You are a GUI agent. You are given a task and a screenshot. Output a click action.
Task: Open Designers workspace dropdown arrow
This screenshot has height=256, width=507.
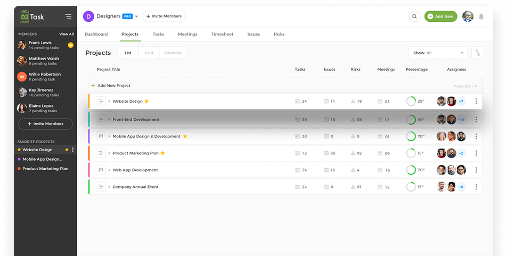click(x=136, y=16)
